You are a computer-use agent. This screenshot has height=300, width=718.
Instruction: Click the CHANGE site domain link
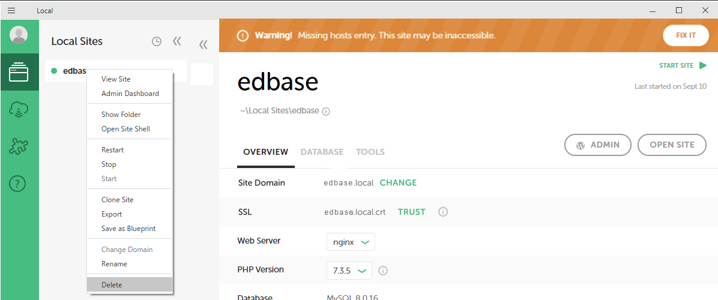coord(398,183)
